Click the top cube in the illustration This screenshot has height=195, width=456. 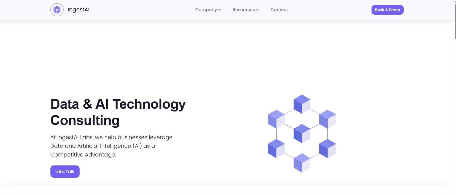302,104
